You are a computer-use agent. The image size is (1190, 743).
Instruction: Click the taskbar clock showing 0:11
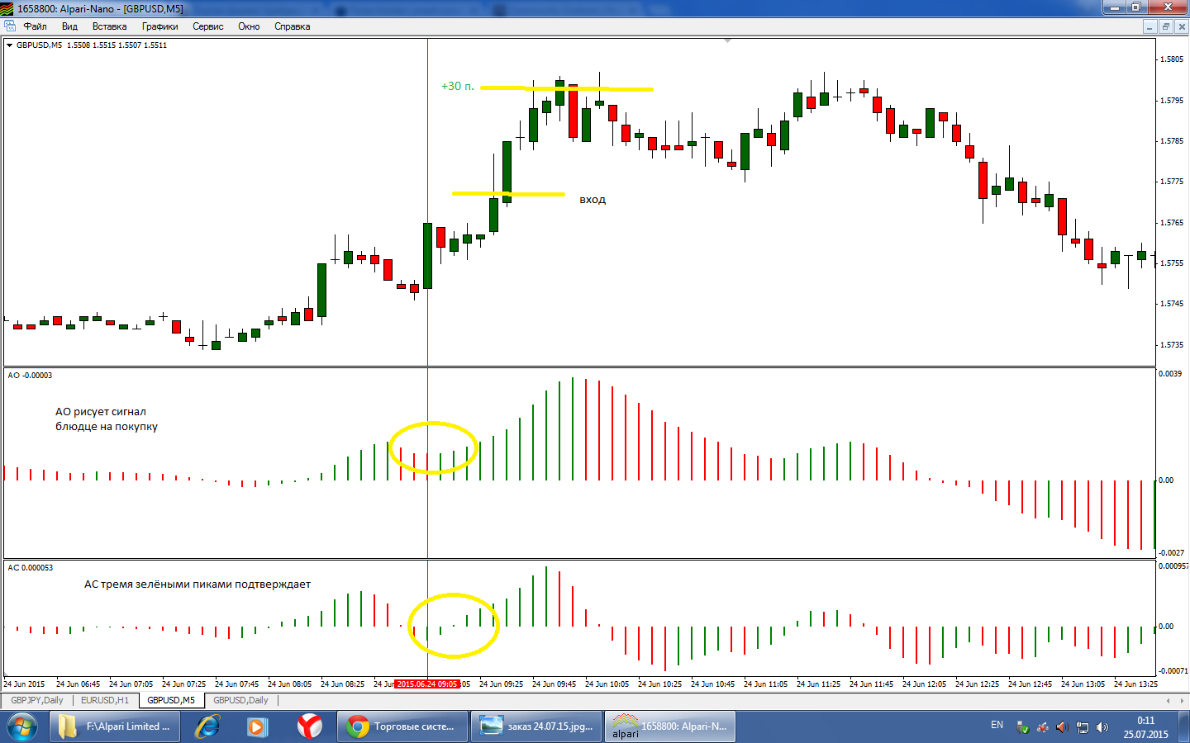[x=1145, y=727]
